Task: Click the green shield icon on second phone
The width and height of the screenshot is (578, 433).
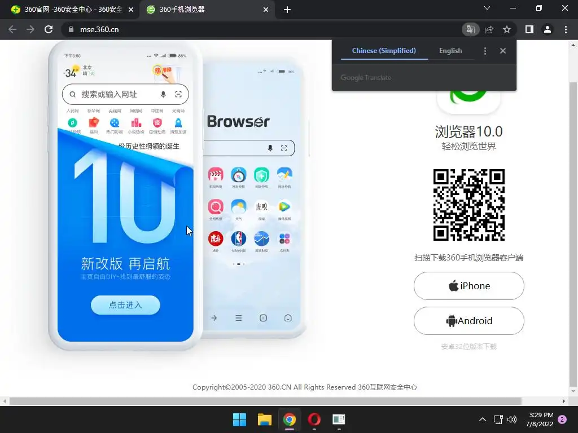Action: tap(261, 175)
